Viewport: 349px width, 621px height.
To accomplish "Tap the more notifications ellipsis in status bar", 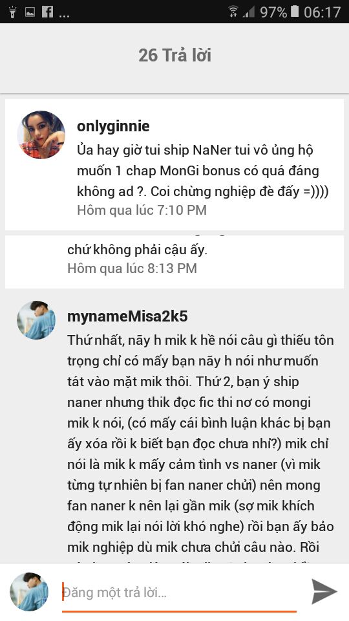I will 64,16.
